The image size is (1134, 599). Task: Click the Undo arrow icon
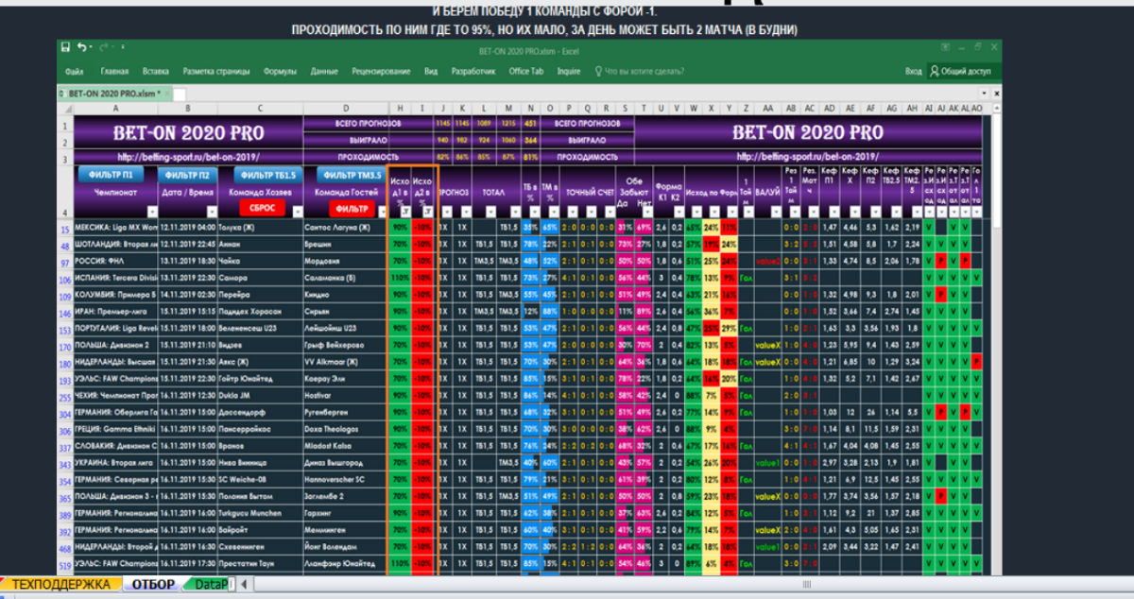[82, 47]
